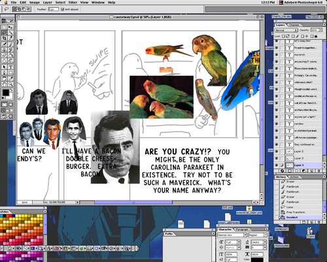This screenshot has width=327, height=262.
Task: Hide the 'maverick' text layer
Action: (277, 54)
